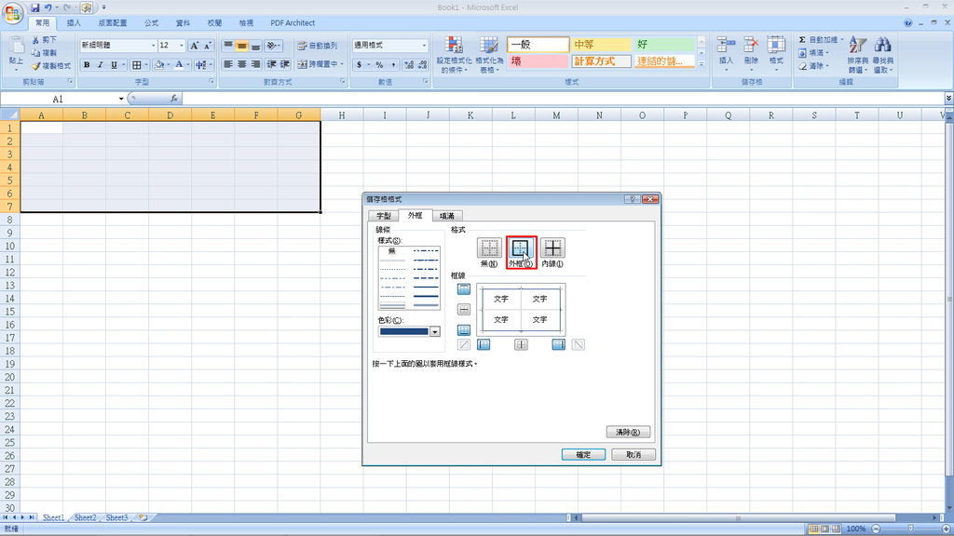Toggle Underline formatting

[114, 64]
